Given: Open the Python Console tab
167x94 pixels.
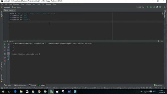Looking at the screenshot, I should [x=20, y=85].
